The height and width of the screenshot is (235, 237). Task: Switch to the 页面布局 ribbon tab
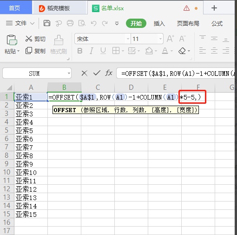[188, 24]
